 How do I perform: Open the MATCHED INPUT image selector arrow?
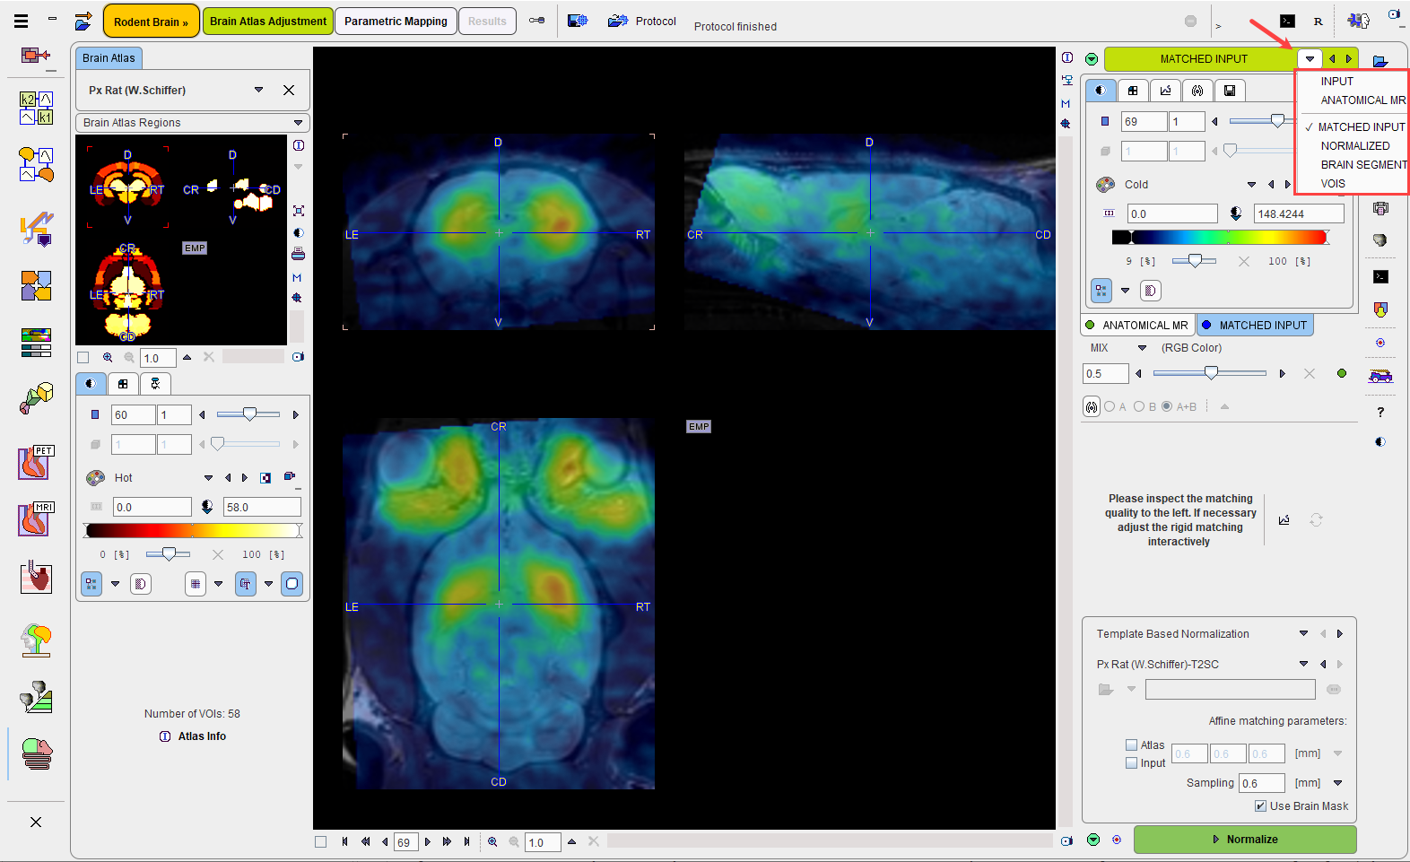(x=1310, y=59)
